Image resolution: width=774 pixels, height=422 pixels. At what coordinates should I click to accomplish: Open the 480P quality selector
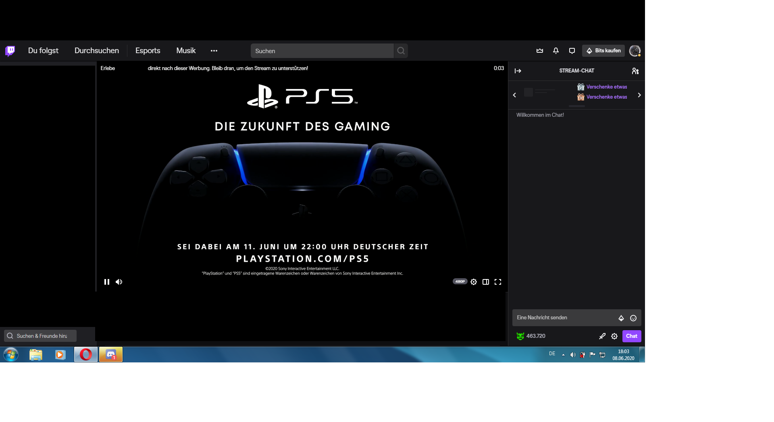tap(460, 281)
